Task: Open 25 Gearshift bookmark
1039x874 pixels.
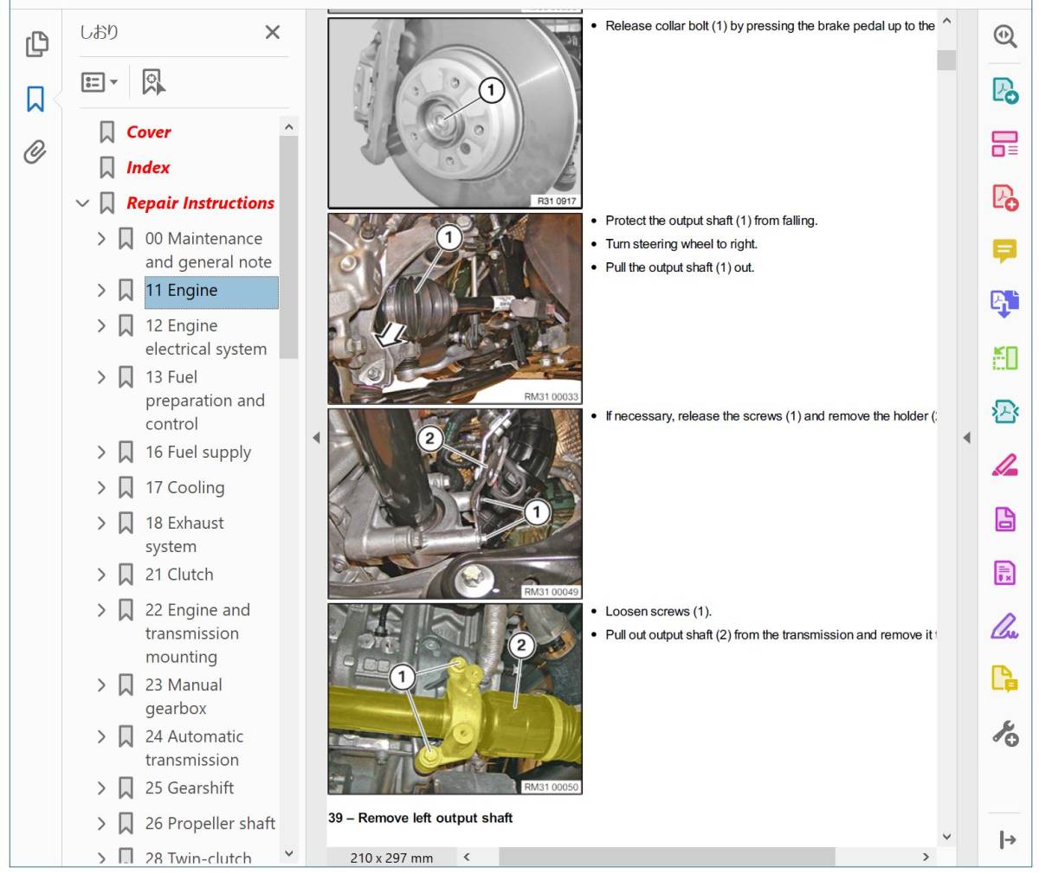Action: coord(190,788)
